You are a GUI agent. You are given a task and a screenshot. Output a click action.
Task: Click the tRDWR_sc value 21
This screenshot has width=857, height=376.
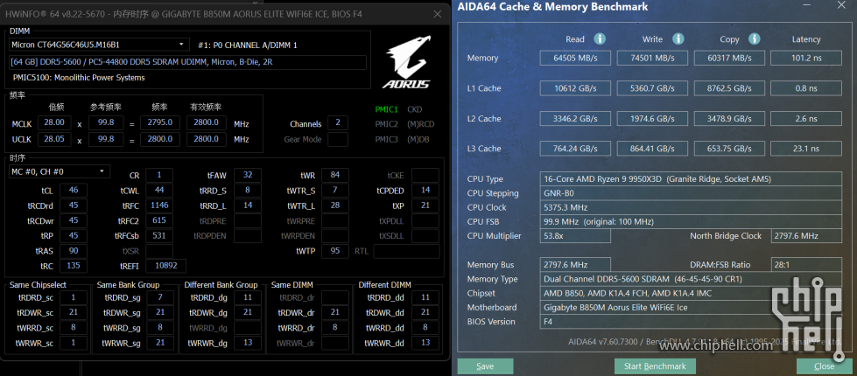tap(74, 312)
